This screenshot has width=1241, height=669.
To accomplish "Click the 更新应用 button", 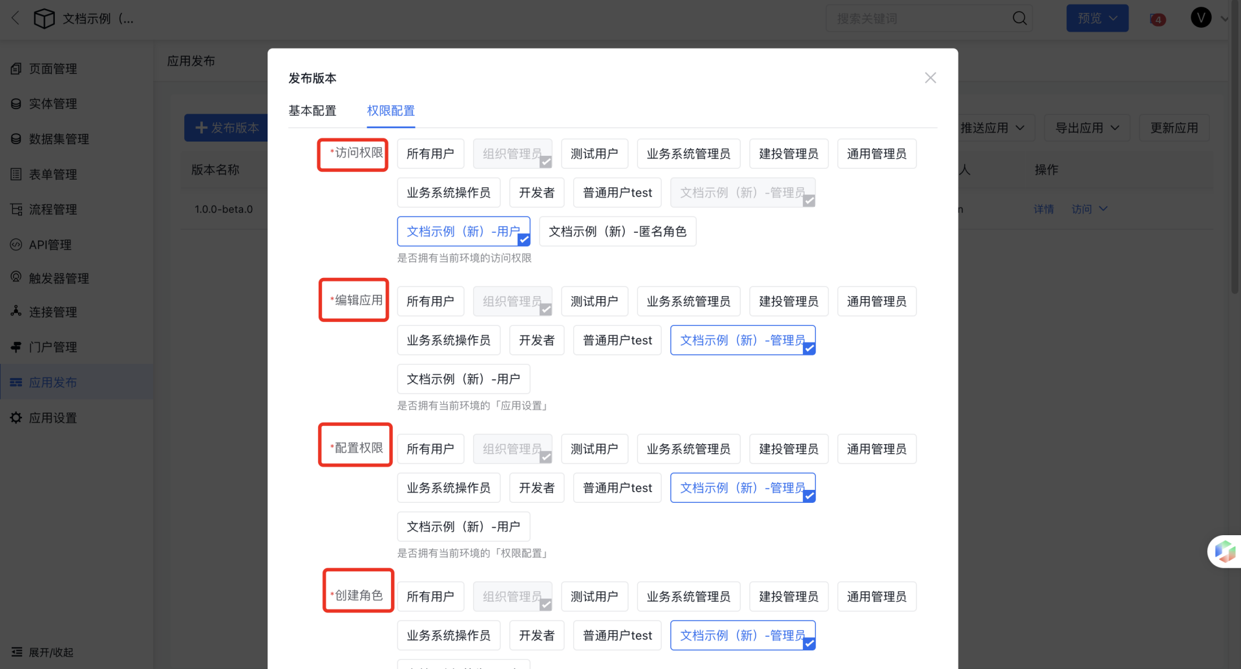I will (1174, 128).
